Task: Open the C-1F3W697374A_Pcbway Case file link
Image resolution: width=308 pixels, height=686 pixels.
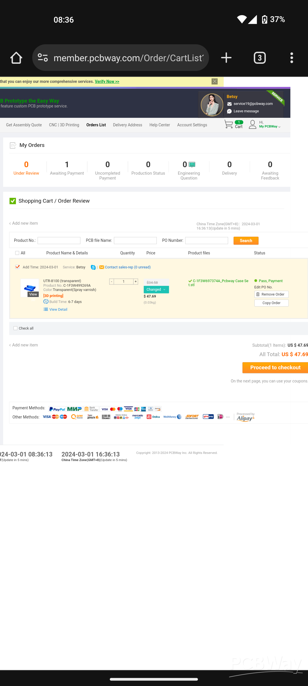Action: tap(218, 283)
